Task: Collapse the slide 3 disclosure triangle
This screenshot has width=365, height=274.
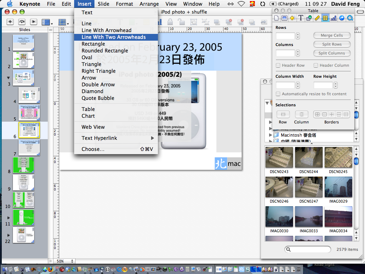Action: click(x=9, y=78)
